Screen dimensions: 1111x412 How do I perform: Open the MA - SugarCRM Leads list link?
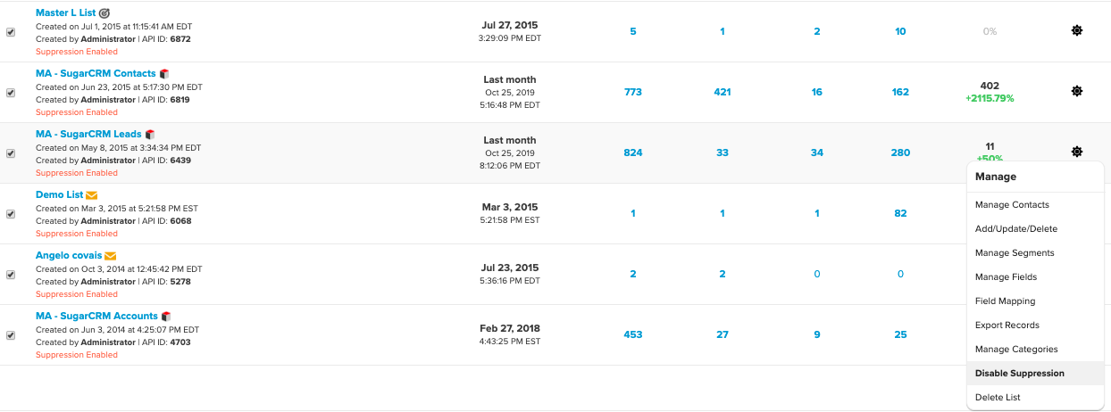(x=88, y=134)
